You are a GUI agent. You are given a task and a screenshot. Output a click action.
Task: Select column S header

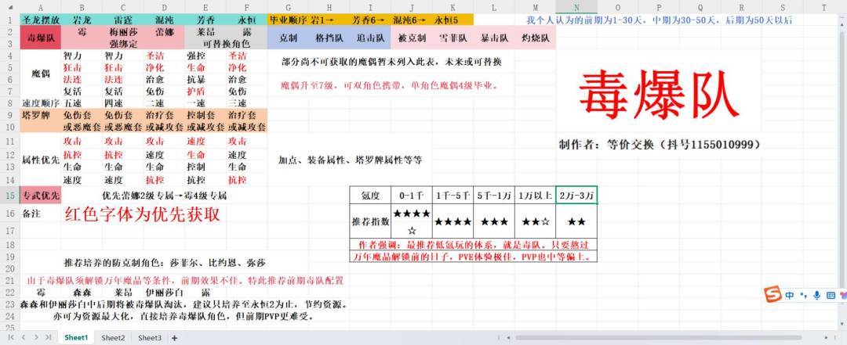click(x=782, y=7)
